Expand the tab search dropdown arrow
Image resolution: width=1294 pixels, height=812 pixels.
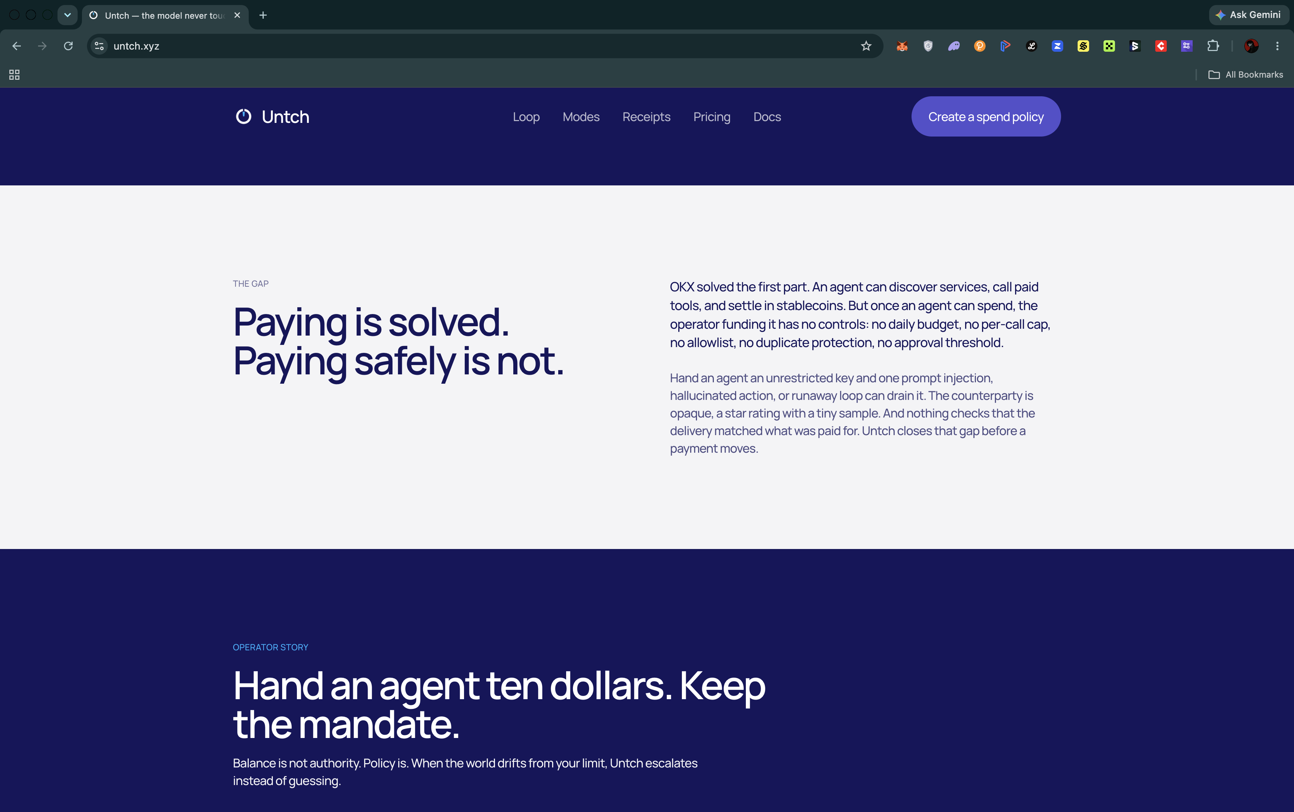67,15
